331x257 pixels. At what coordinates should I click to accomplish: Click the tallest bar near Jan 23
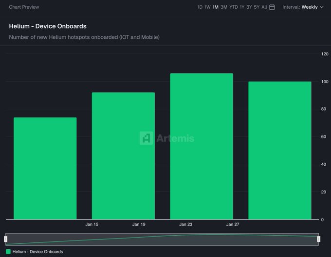pyautogui.click(x=202, y=146)
